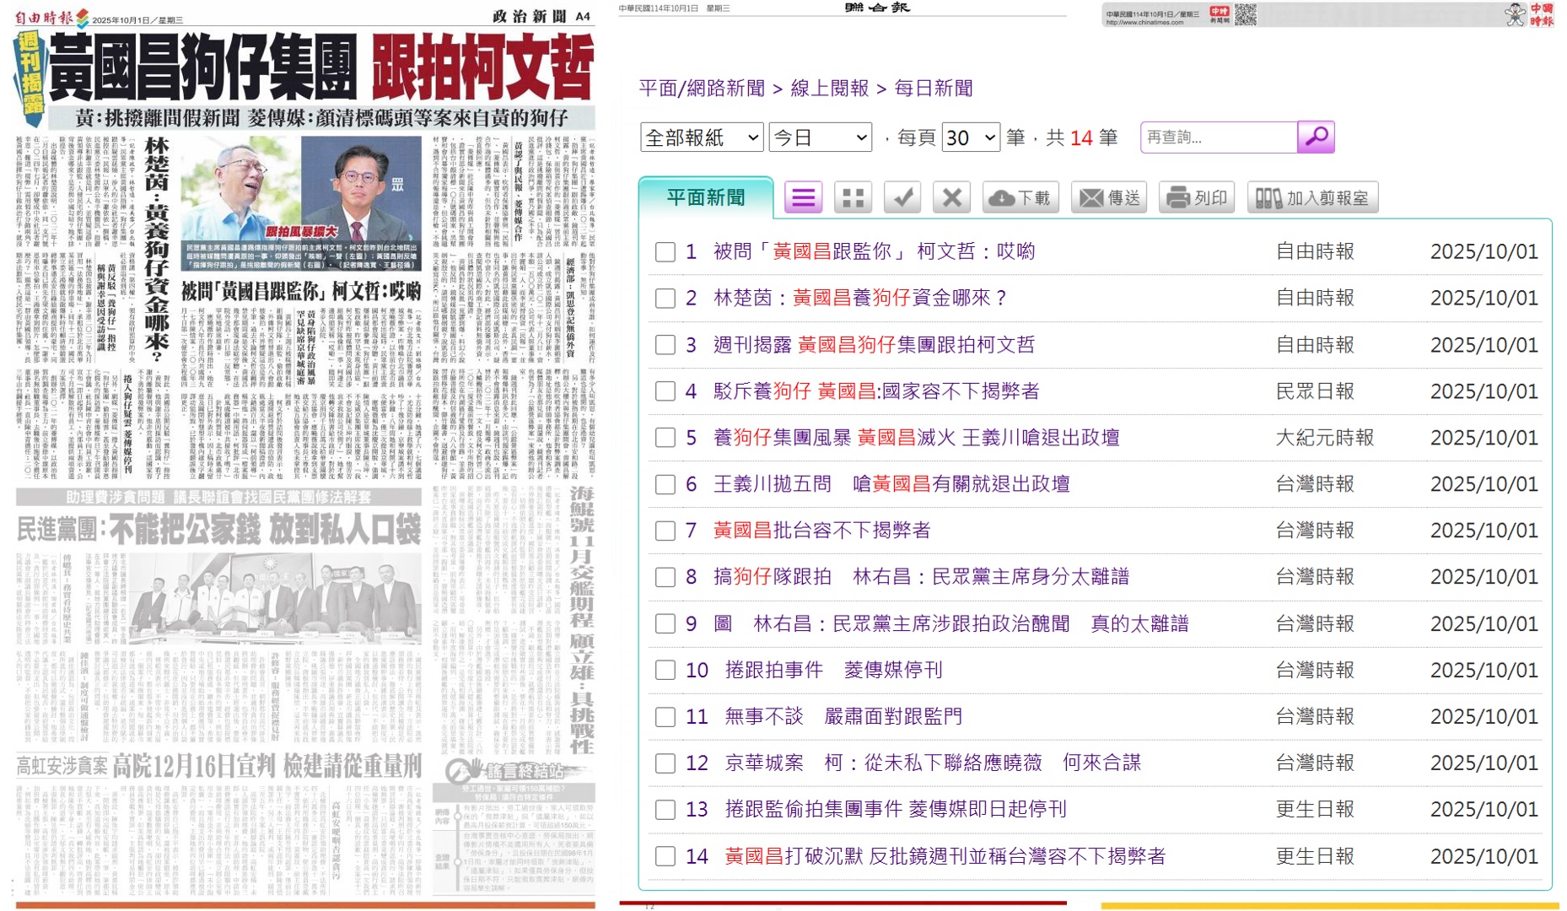Open article 林楚茵：黃國昌養狗仔資金哪來？
The image size is (1567, 911).
(x=860, y=298)
